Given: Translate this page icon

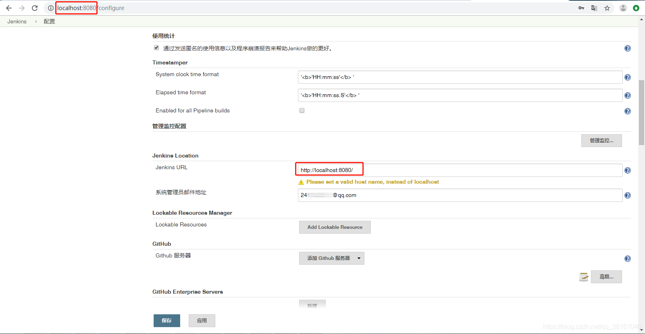Looking at the screenshot, I should (x=594, y=8).
